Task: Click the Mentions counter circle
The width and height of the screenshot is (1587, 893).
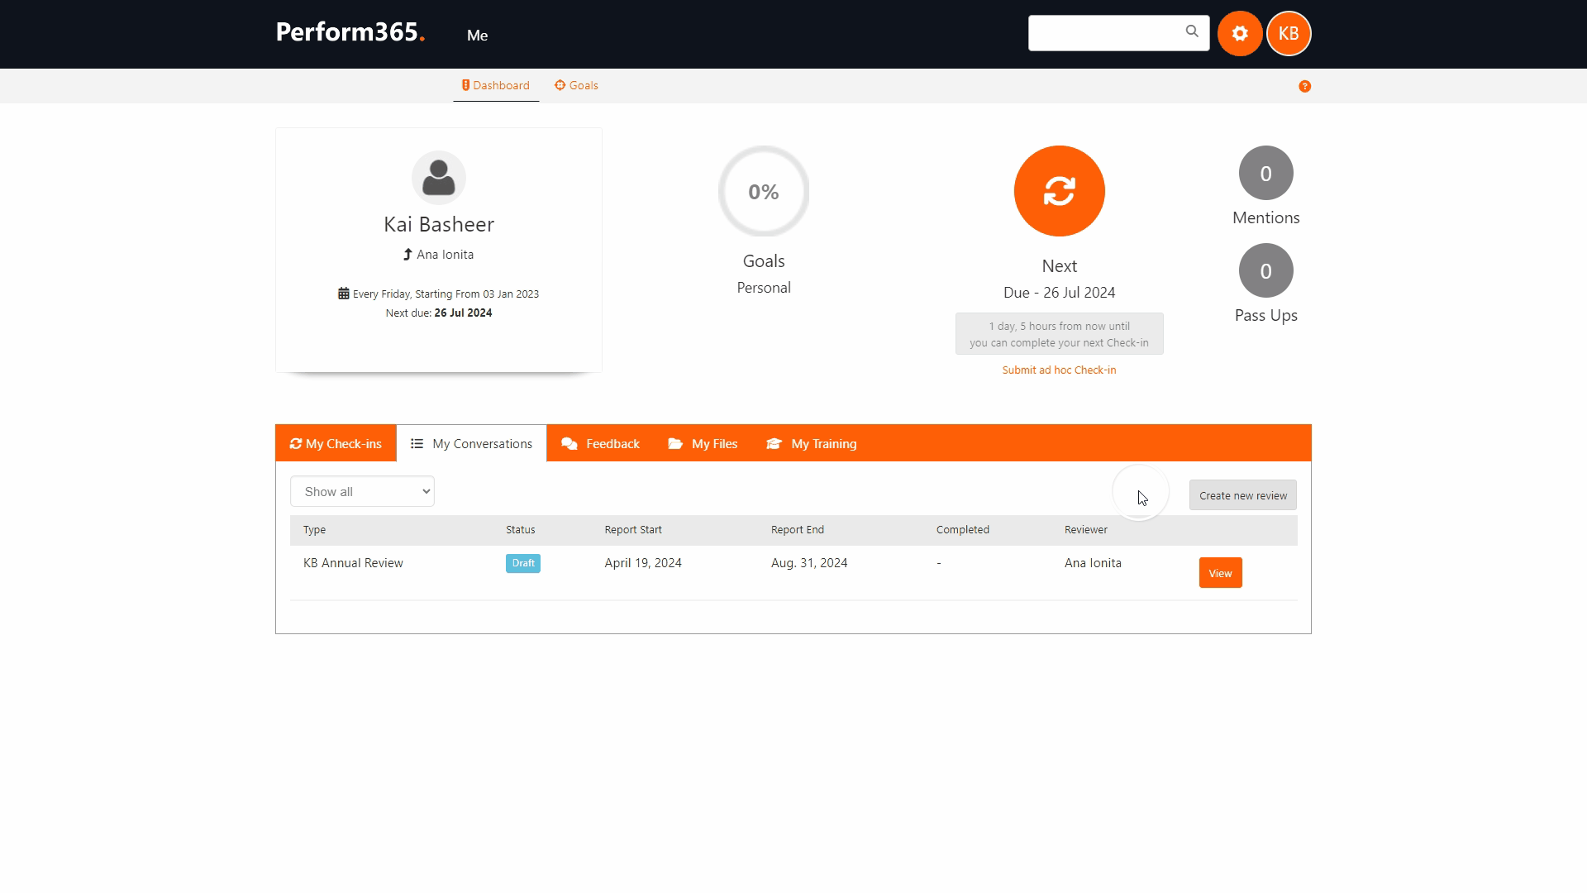Action: click(x=1265, y=174)
